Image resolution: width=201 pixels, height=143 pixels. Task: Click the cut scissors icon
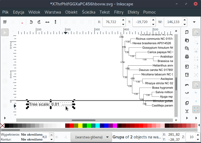click(x=187, y=111)
